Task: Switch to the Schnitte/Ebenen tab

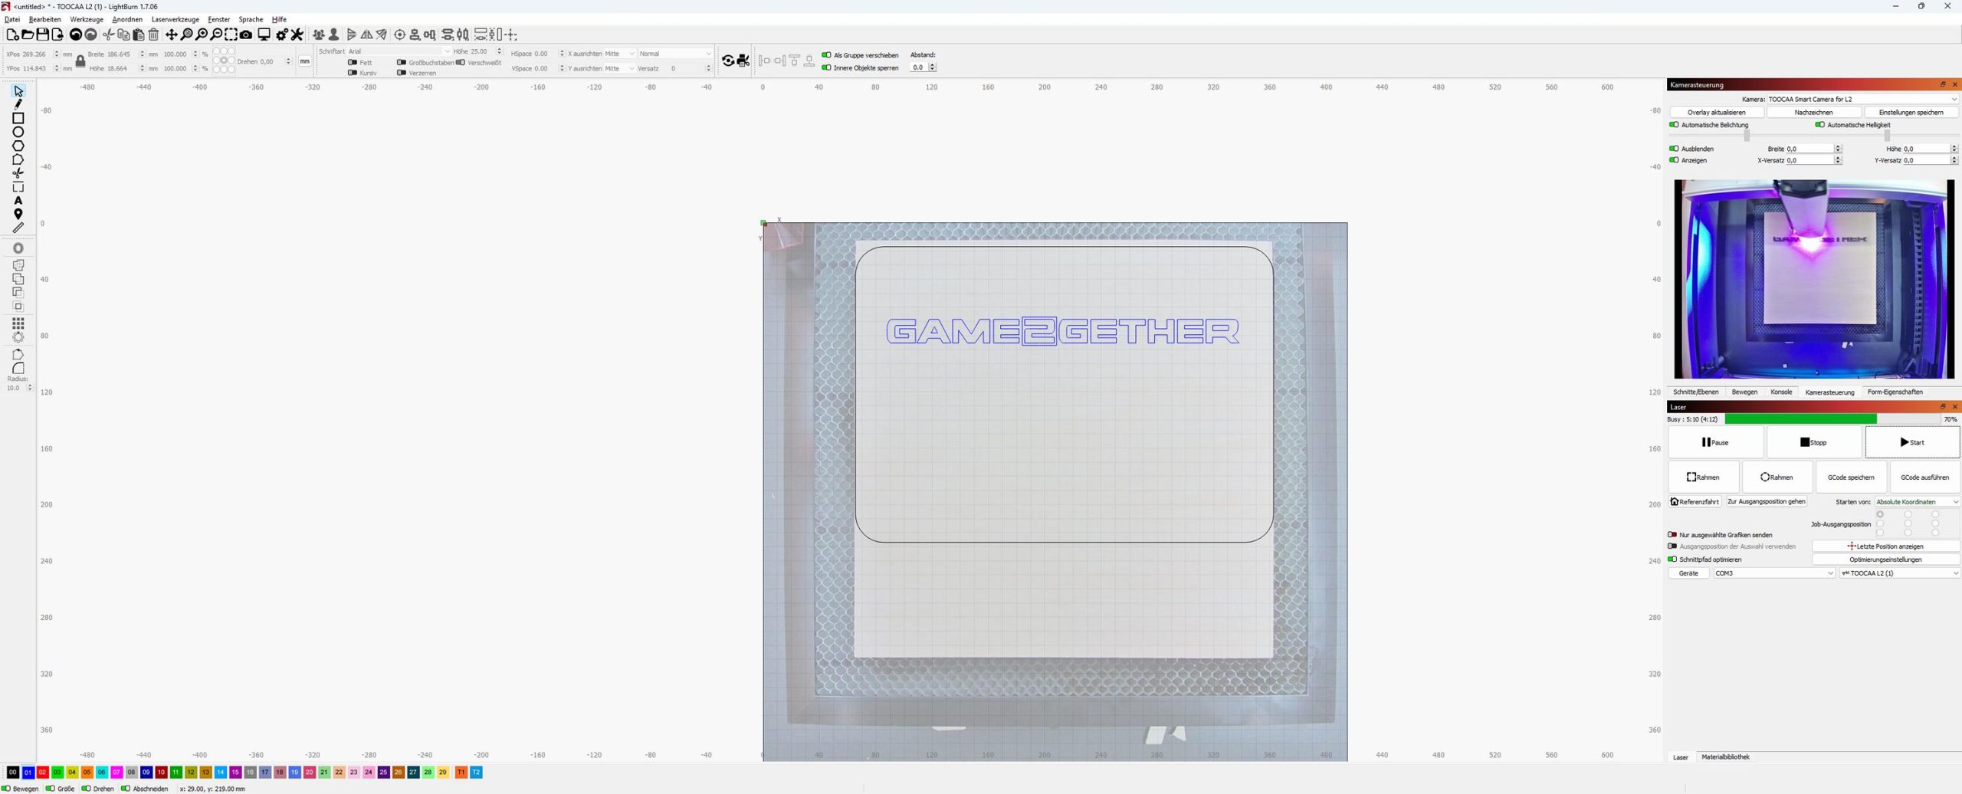Action: (1695, 392)
